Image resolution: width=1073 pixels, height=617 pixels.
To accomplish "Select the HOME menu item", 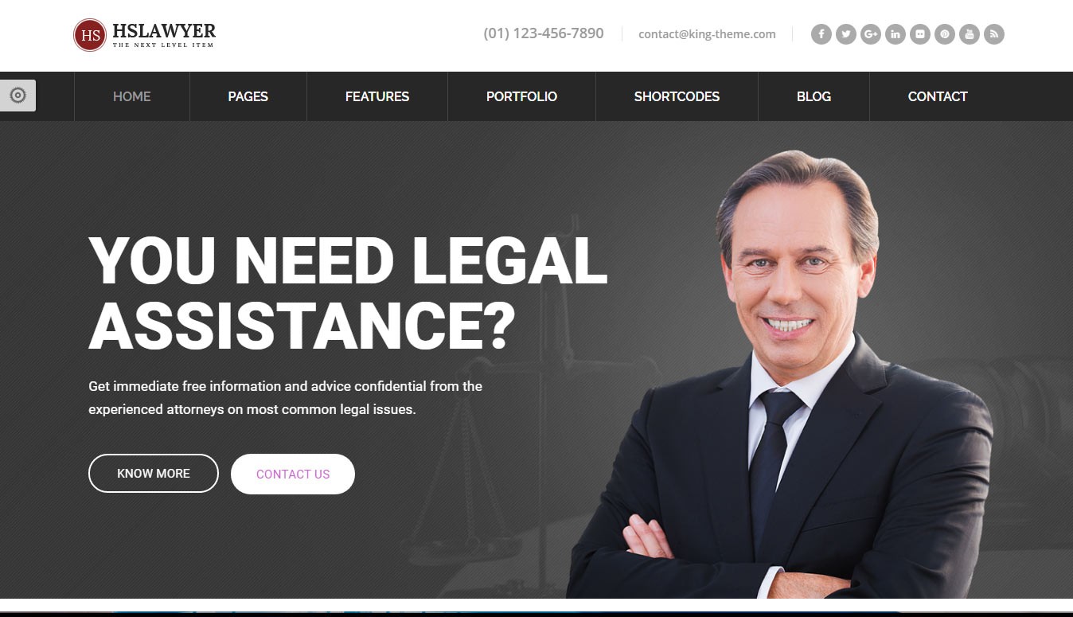I will point(132,96).
